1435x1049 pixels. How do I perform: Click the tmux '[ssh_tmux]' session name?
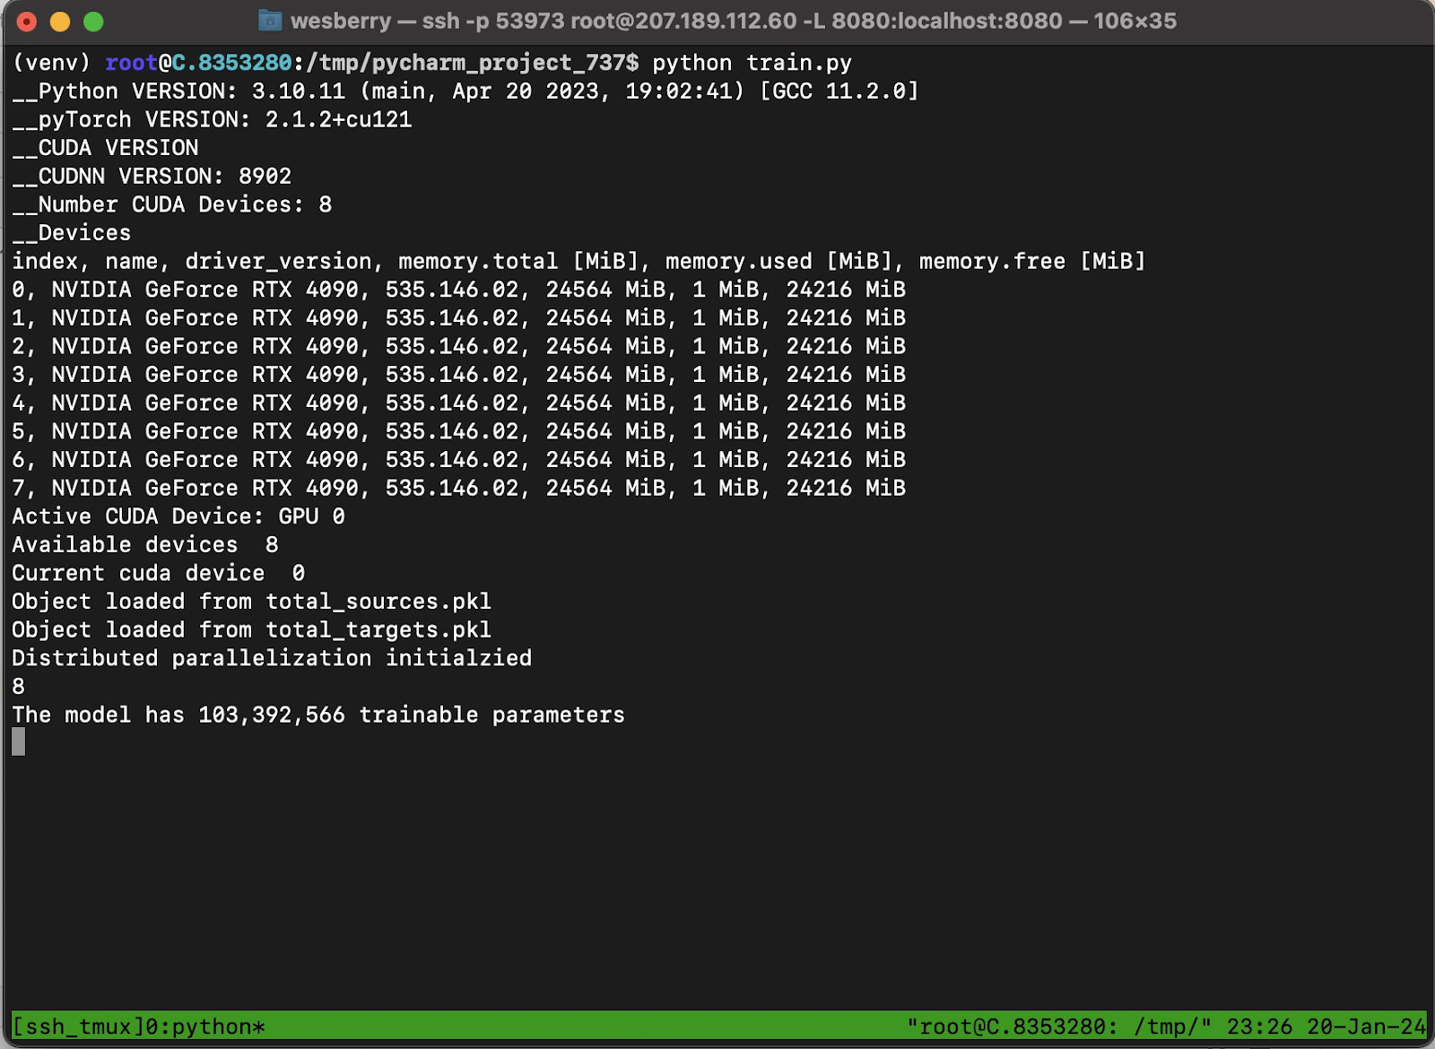point(78,1027)
